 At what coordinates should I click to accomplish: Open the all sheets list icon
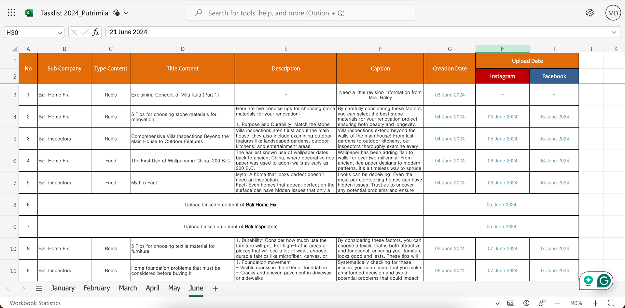click(39, 288)
